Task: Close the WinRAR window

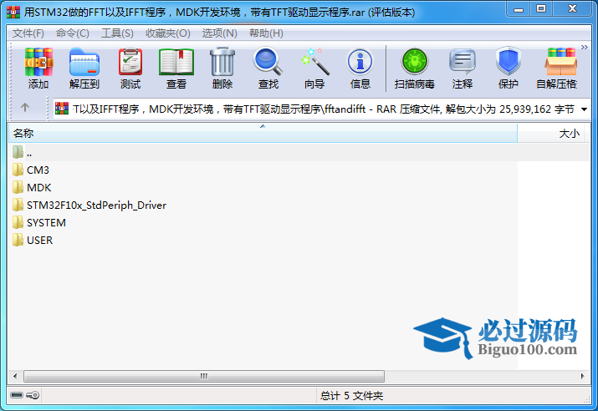Action: 572,9
